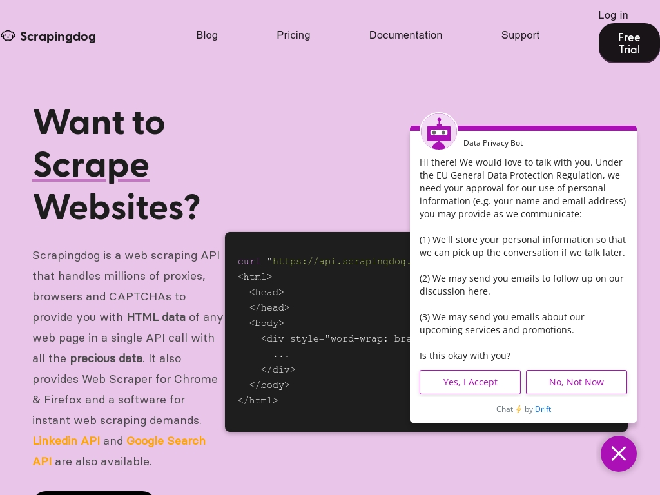Click the '<div style="word-wrap' code line
The image size is (660, 495).
335,339
